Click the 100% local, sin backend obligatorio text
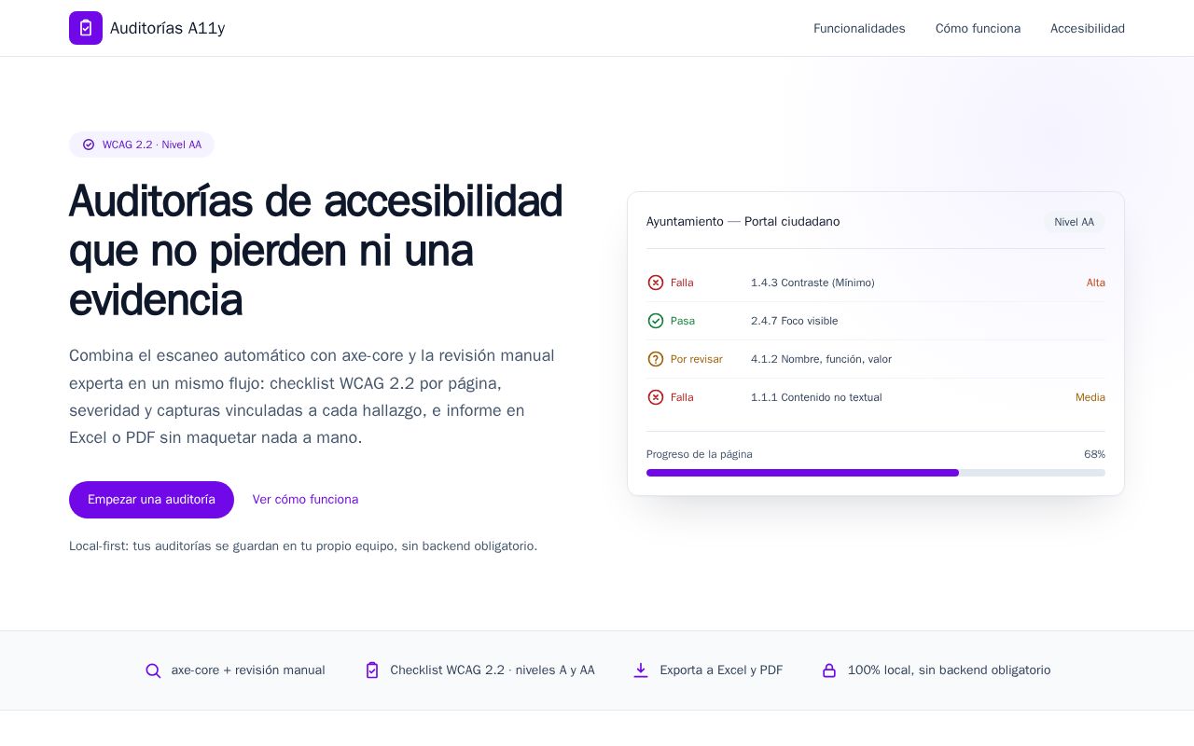 (x=949, y=670)
